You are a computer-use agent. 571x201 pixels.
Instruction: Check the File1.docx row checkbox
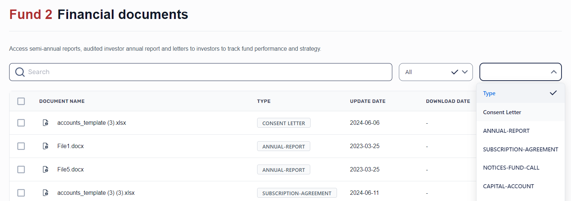[x=21, y=146]
